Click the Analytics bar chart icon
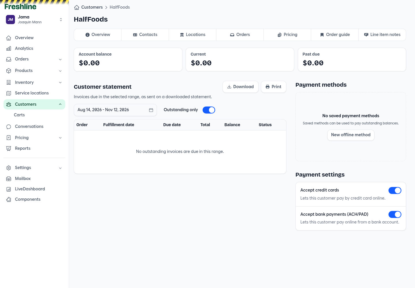 click(x=9, y=49)
